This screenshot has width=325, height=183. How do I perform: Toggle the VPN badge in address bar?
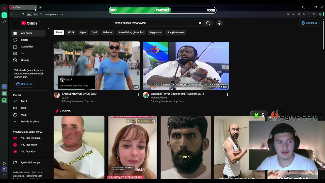[29, 14]
